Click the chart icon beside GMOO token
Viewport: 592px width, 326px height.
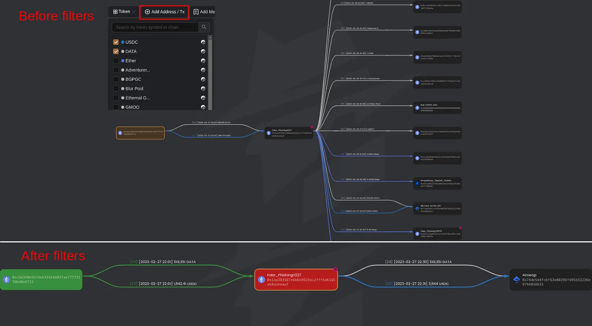[203, 107]
